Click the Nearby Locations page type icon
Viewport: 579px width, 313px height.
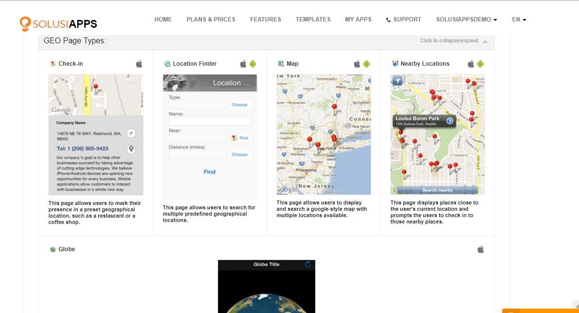click(395, 64)
